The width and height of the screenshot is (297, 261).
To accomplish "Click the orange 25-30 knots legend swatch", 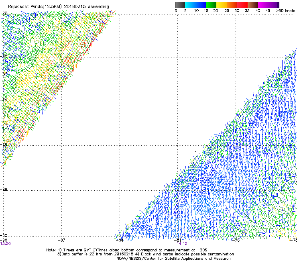I will click(x=232, y=5).
